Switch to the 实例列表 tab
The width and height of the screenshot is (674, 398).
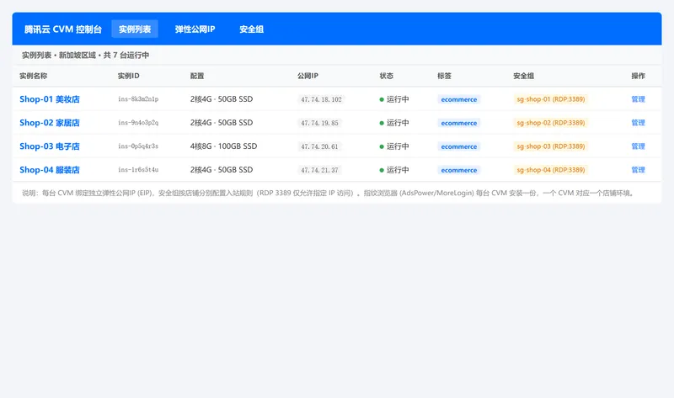[x=135, y=29]
